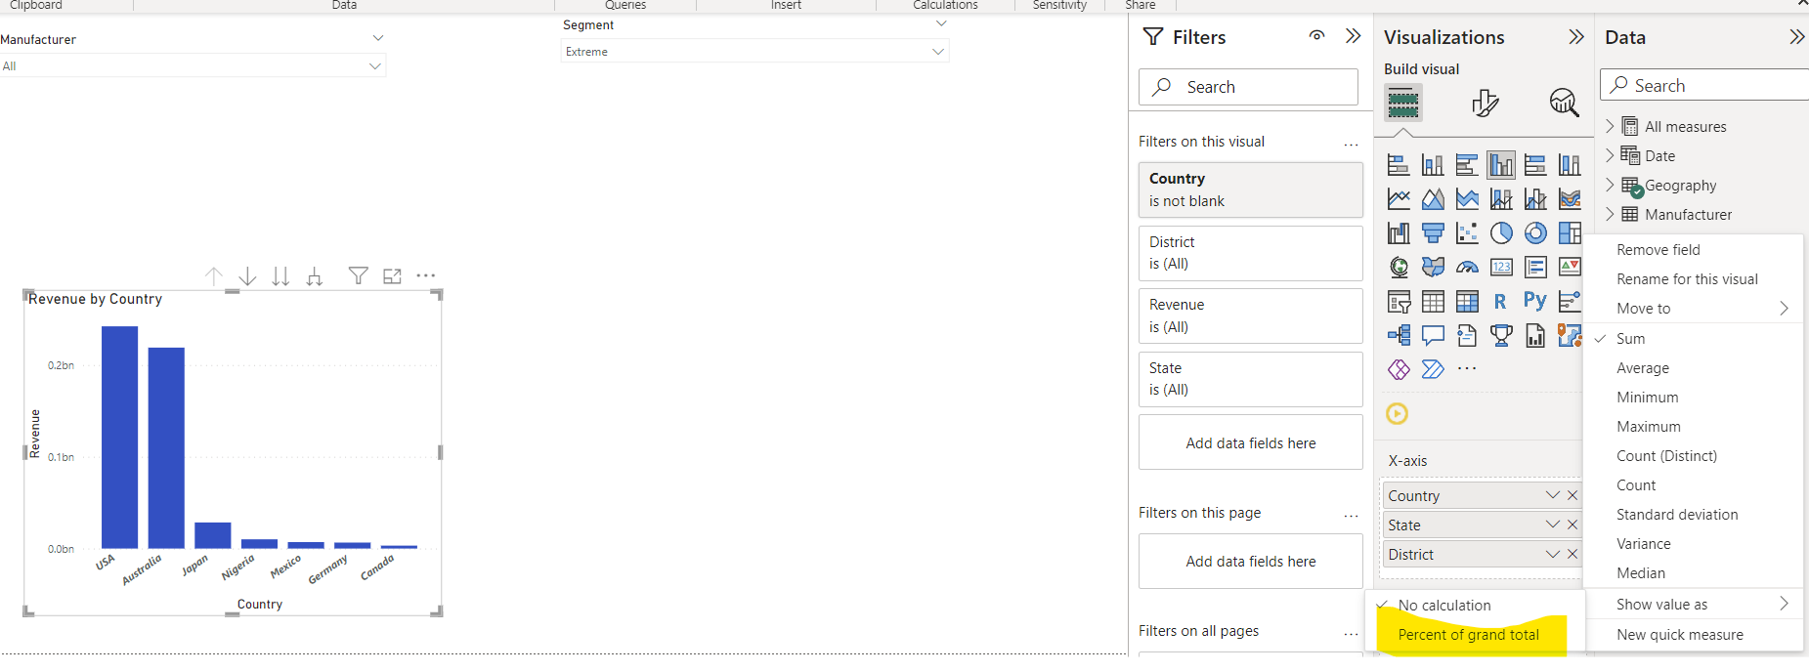The width and height of the screenshot is (1809, 672).
Task: Open focus mode for the Revenue chart
Action: (393, 276)
